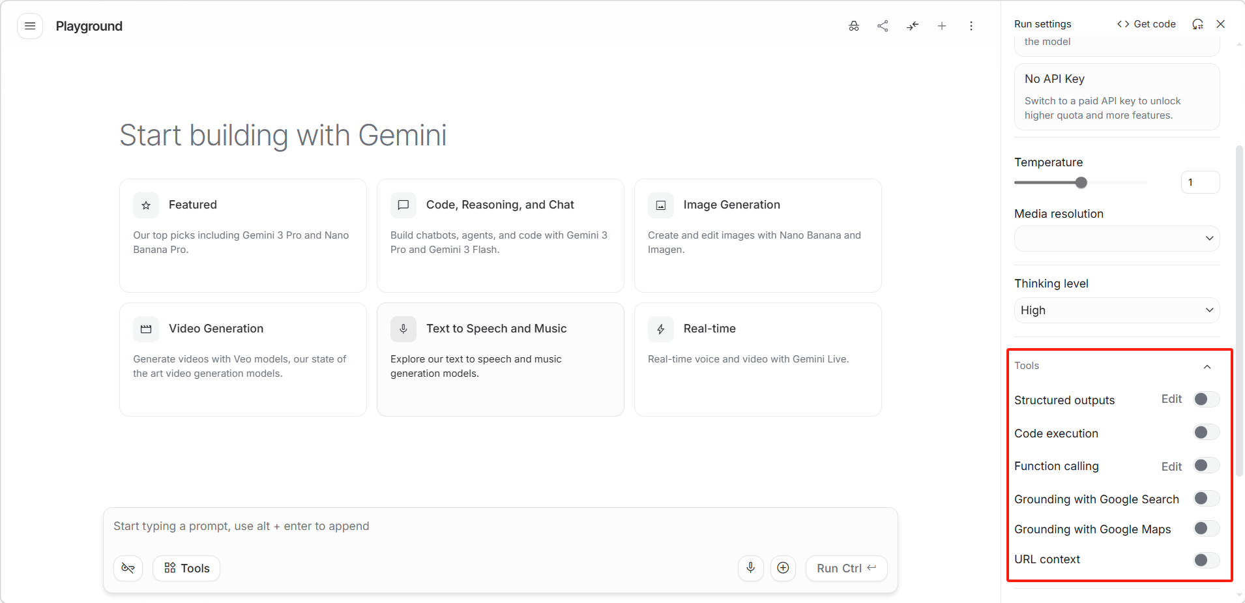Enable Code execution

(x=1207, y=433)
